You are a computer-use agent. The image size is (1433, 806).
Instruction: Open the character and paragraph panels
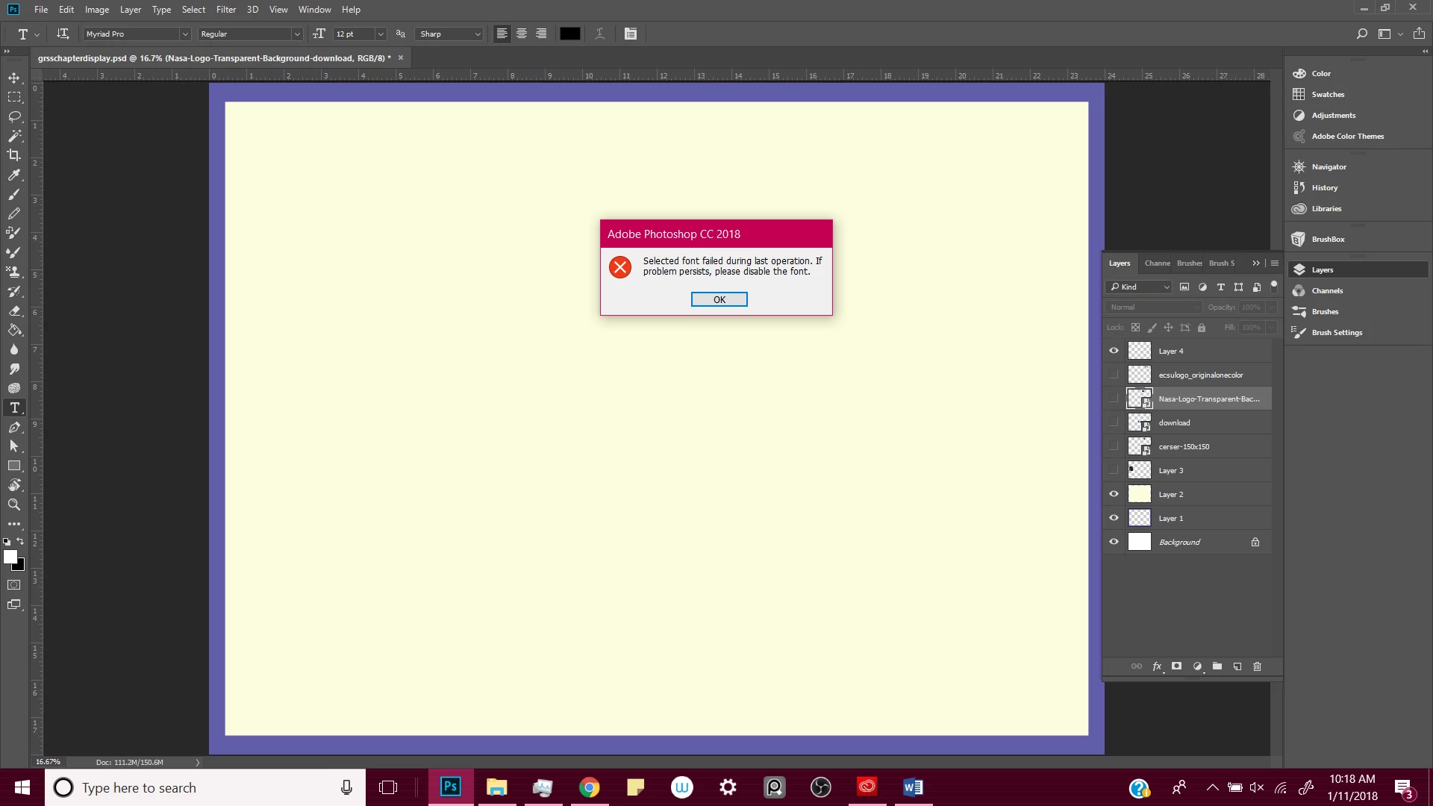click(631, 34)
